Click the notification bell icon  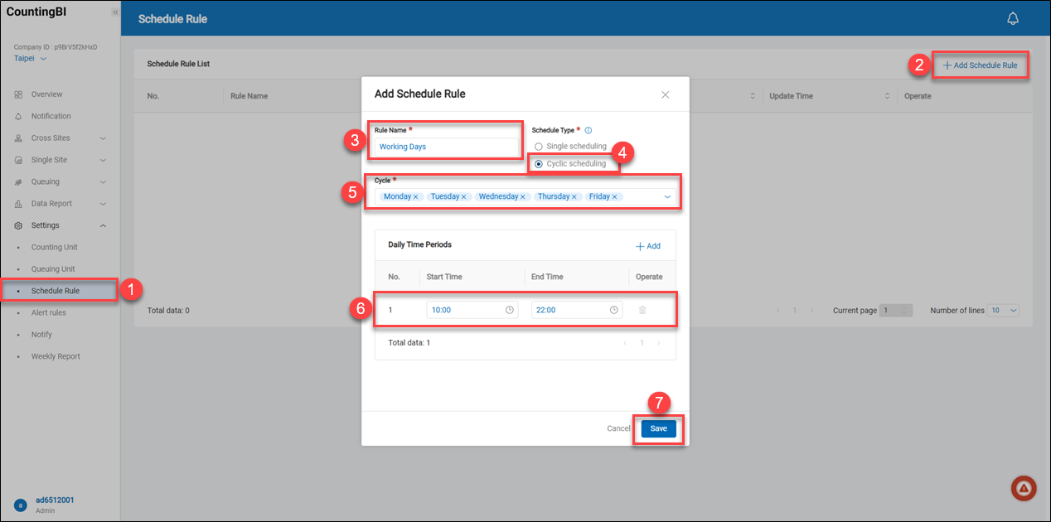coord(1012,18)
